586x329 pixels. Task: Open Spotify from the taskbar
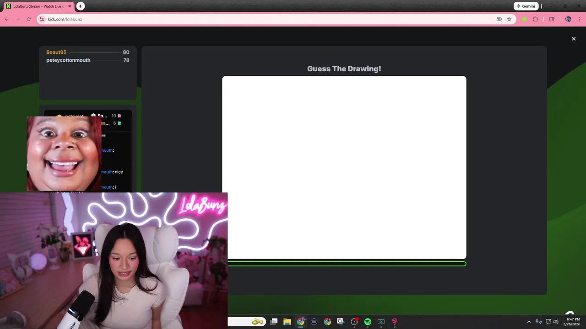(x=368, y=322)
